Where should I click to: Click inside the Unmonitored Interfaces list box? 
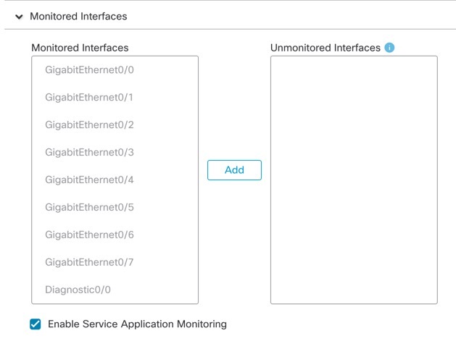click(354, 145)
